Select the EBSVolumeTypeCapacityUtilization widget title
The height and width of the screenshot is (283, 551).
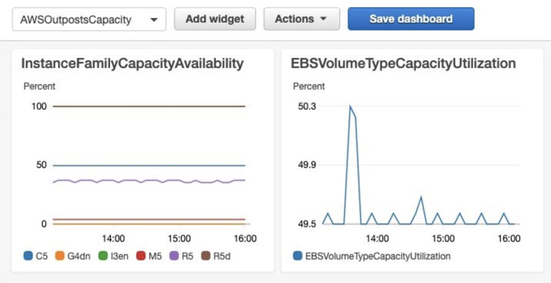403,63
